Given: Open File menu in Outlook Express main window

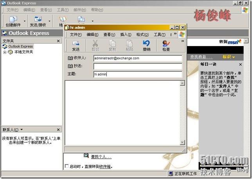Looking at the screenshot, I should pyautogui.click(x=13, y=10).
